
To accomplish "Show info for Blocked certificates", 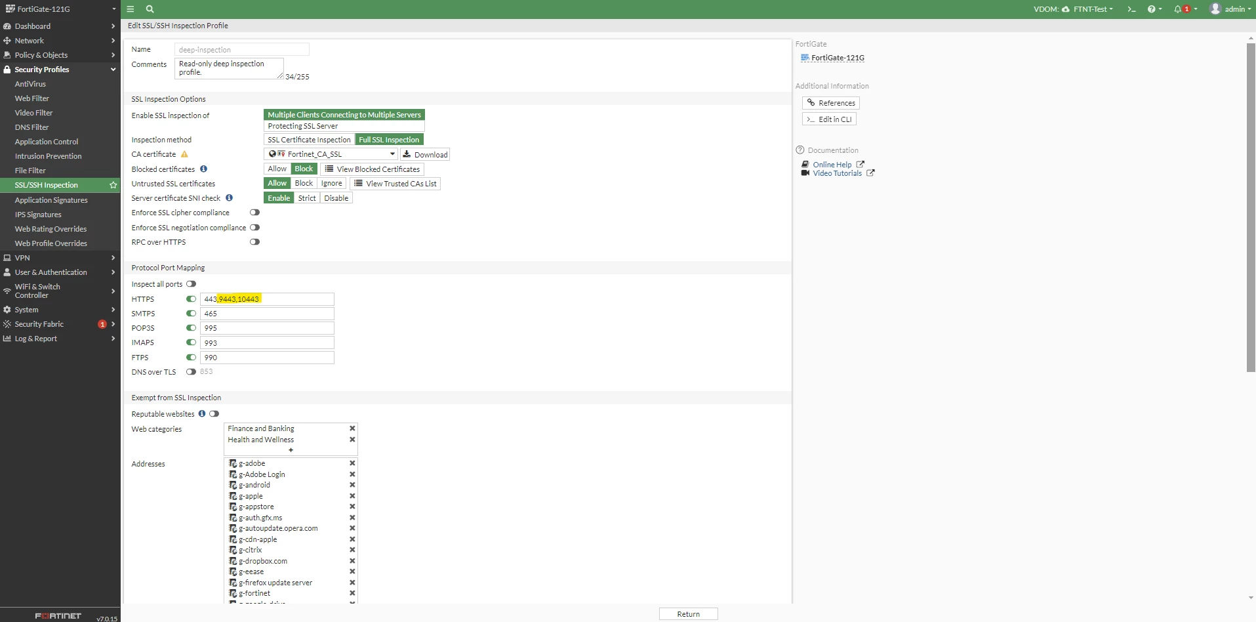I will pos(204,169).
